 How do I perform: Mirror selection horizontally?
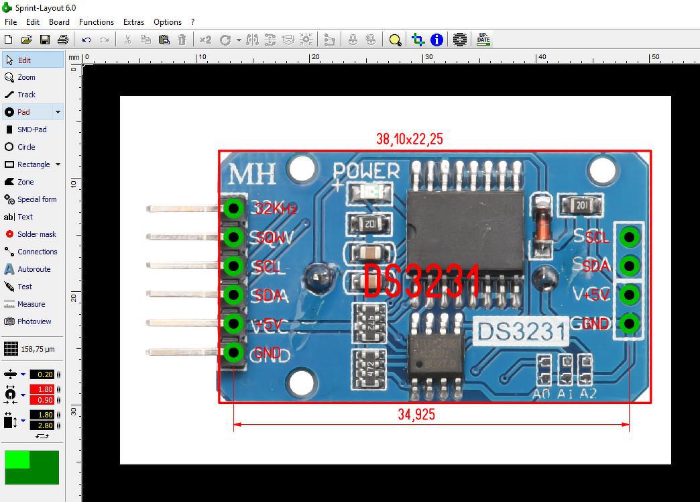click(x=252, y=40)
